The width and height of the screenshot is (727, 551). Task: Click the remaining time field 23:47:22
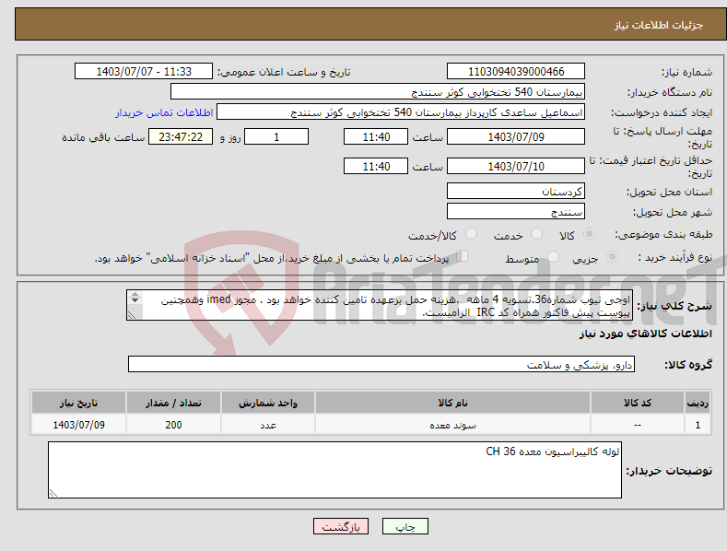click(181, 136)
